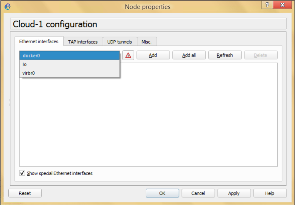Switch to the Misc. tab
This screenshot has height=205, width=295.
pos(147,41)
